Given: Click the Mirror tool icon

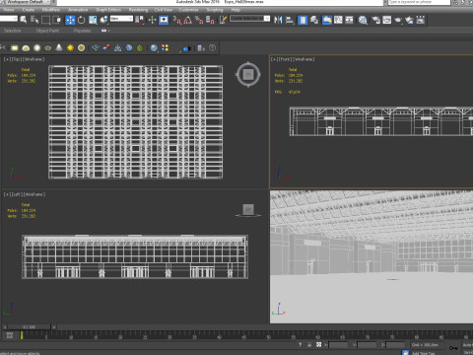Looking at the screenshot, I should click(278, 20).
